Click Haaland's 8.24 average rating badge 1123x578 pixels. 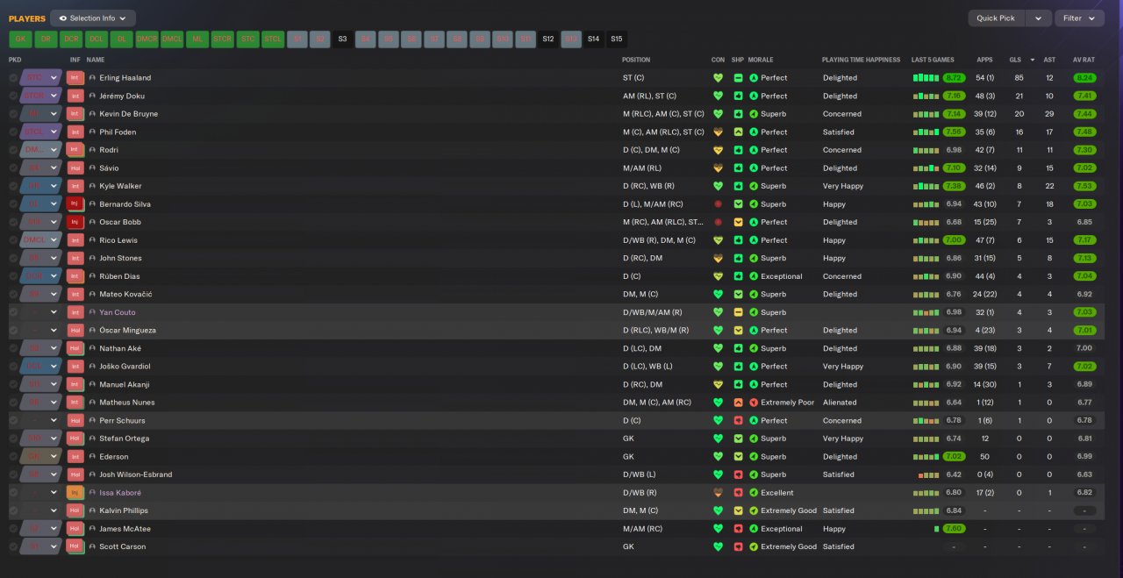tap(1084, 78)
